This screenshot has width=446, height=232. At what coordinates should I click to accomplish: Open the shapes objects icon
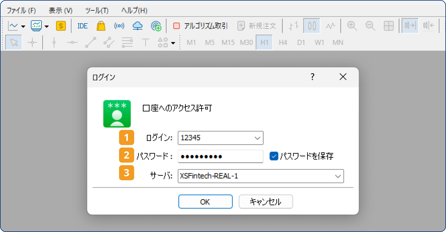pyautogui.click(x=163, y=43)
